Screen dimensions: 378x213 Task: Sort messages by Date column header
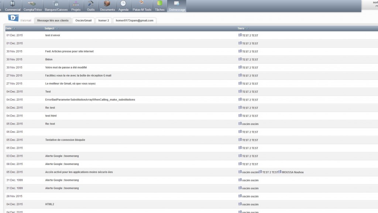coord(8,28)
